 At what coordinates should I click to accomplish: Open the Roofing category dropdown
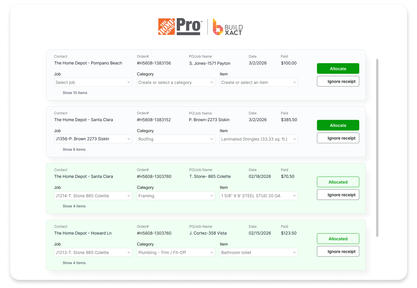[x=176, y=139]
